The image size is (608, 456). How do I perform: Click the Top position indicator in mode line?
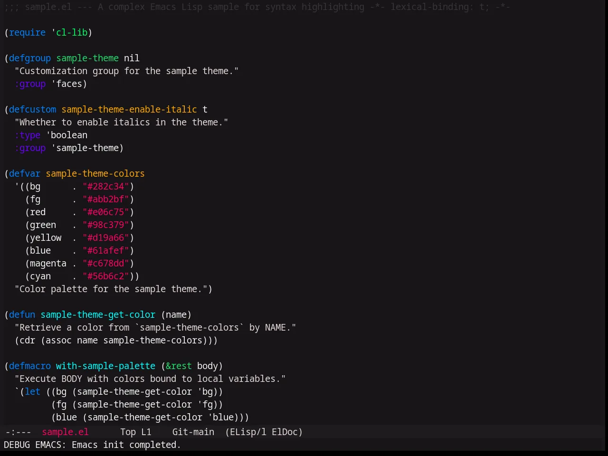128,432
